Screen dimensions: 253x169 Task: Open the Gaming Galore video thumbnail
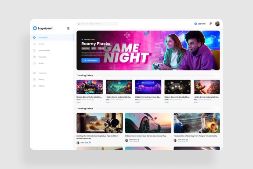pyautogui.click(x=90, y=87)
